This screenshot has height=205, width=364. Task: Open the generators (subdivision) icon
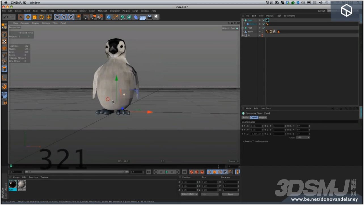(x=122, y=17)
